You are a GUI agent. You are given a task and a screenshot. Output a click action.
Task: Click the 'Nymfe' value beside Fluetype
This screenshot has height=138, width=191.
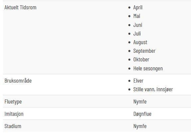tap(140, 102)
